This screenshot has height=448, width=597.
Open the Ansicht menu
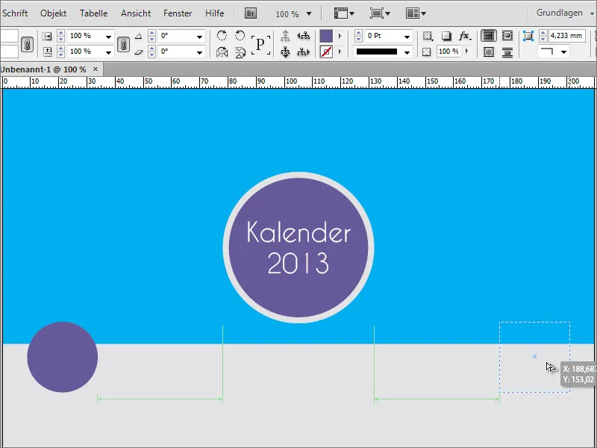(136, 13)
